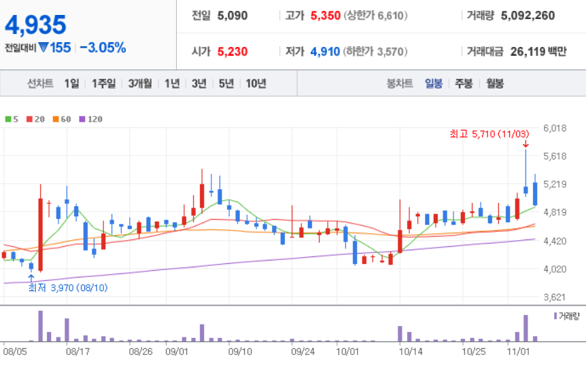Click the 09/24 date axis label
This screenshot has width=586, height=368.
[303, 352]
